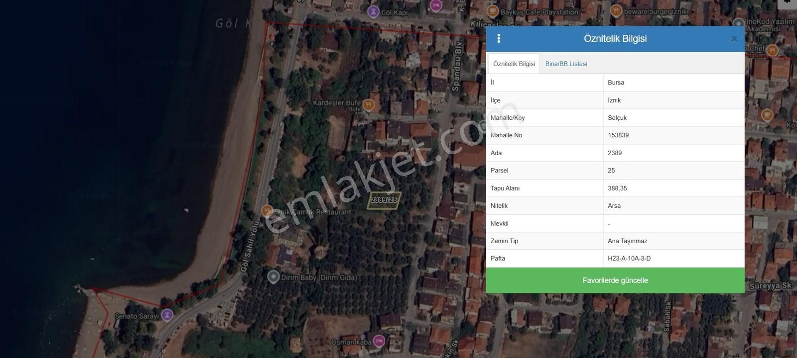Select the beware burger İznik marker icon
Screen dimensions: 797x358
coord(616,11)
